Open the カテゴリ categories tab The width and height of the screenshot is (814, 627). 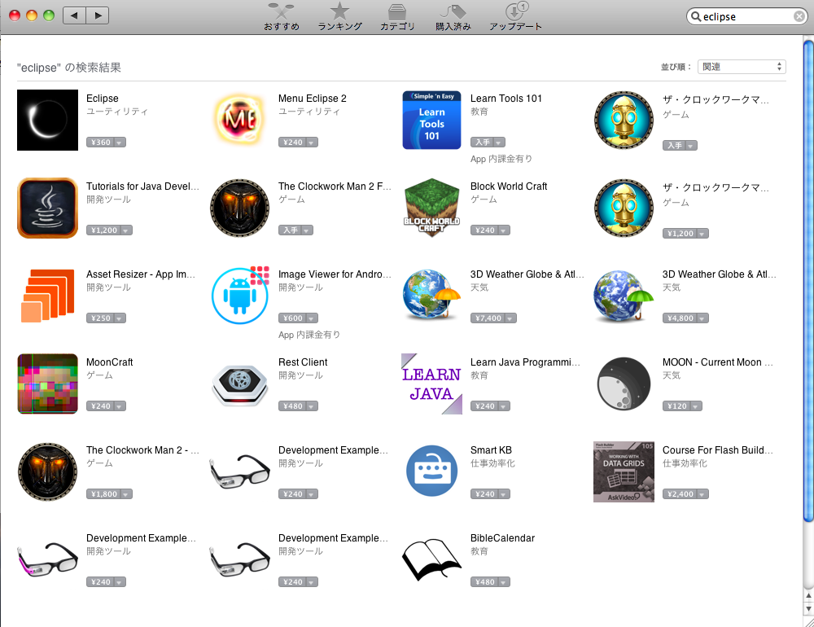(397, 16)
